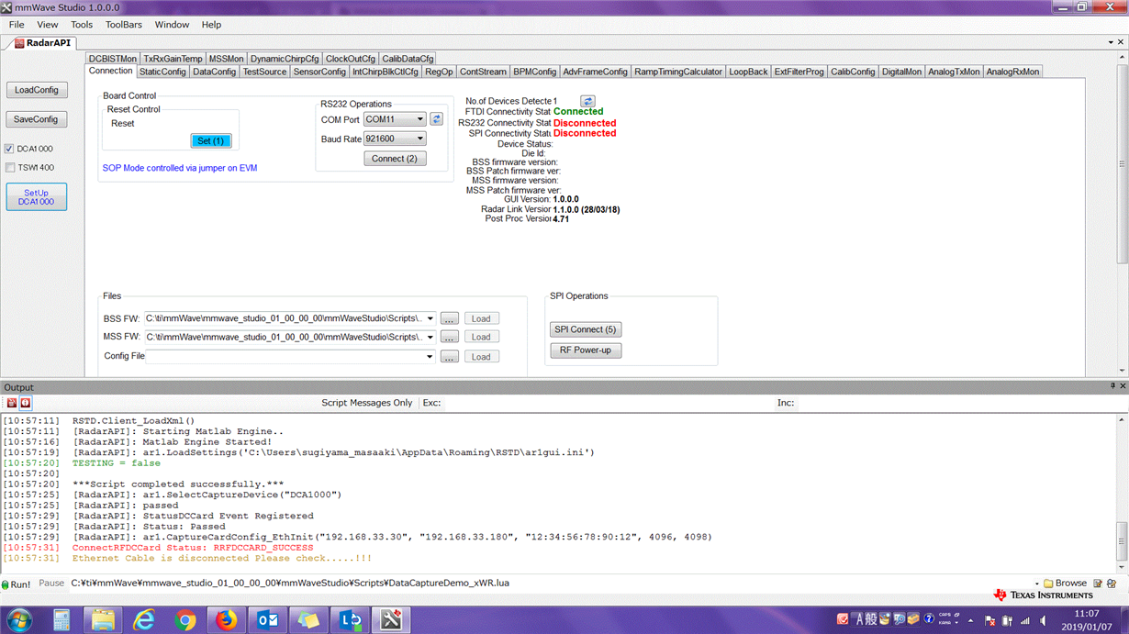Viewport: 1129px width, 634px height.
Task: Click the RadarAPI tab icon
Action: click(19, 42)
